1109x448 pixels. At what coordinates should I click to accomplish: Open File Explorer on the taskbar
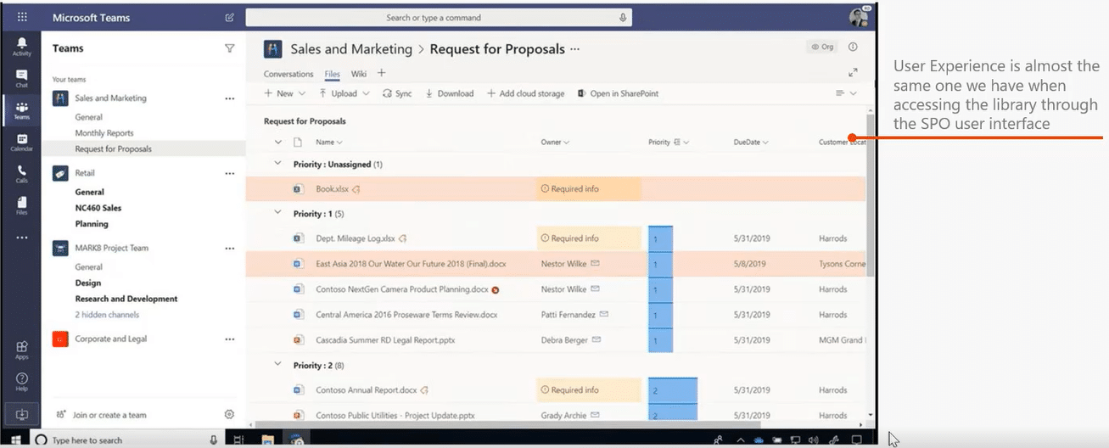267,440
